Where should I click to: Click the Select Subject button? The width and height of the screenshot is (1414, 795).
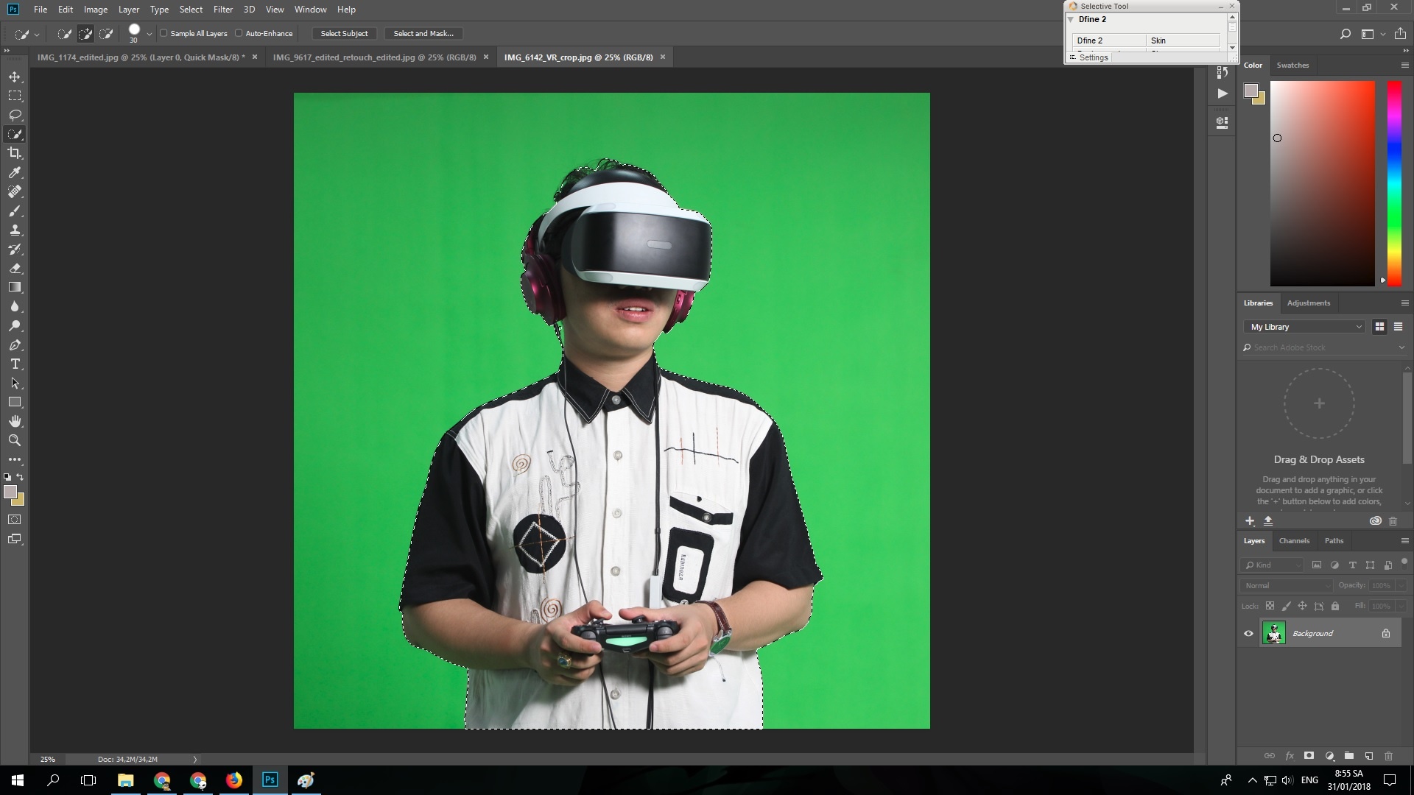pos(344,33)
